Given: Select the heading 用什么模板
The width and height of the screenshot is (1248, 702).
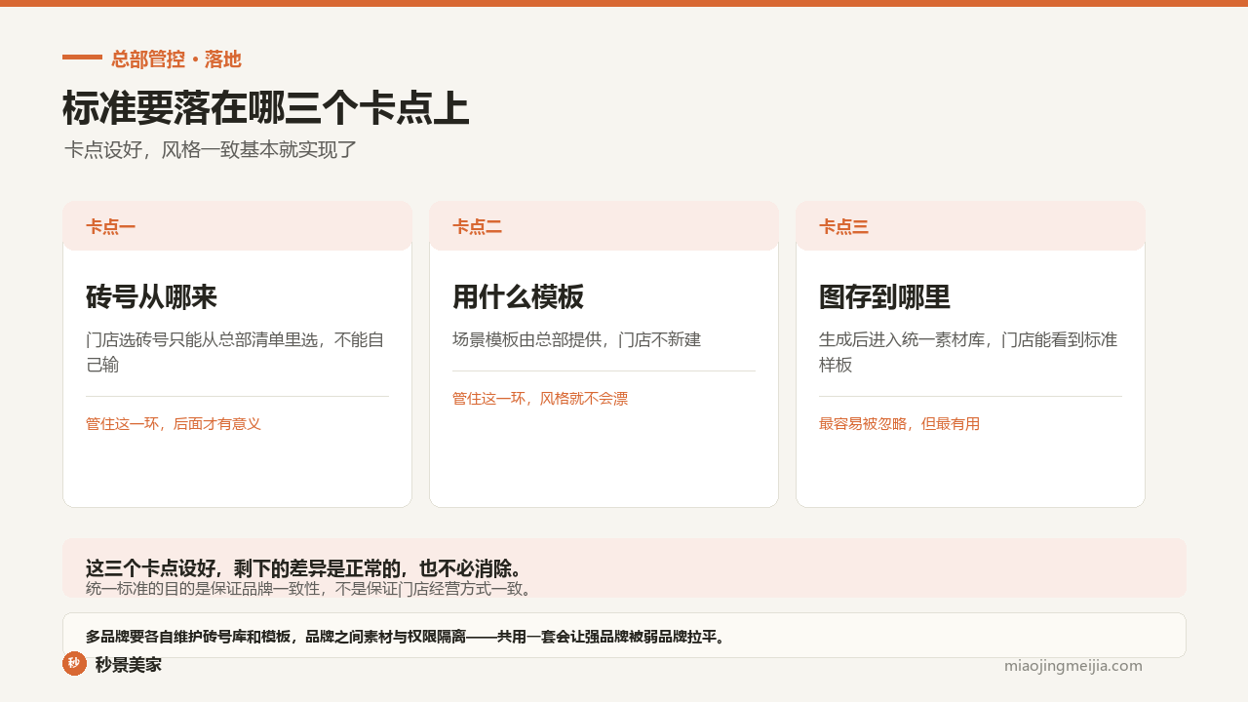Looking at the screenshot, I should [x=518, y=297].
